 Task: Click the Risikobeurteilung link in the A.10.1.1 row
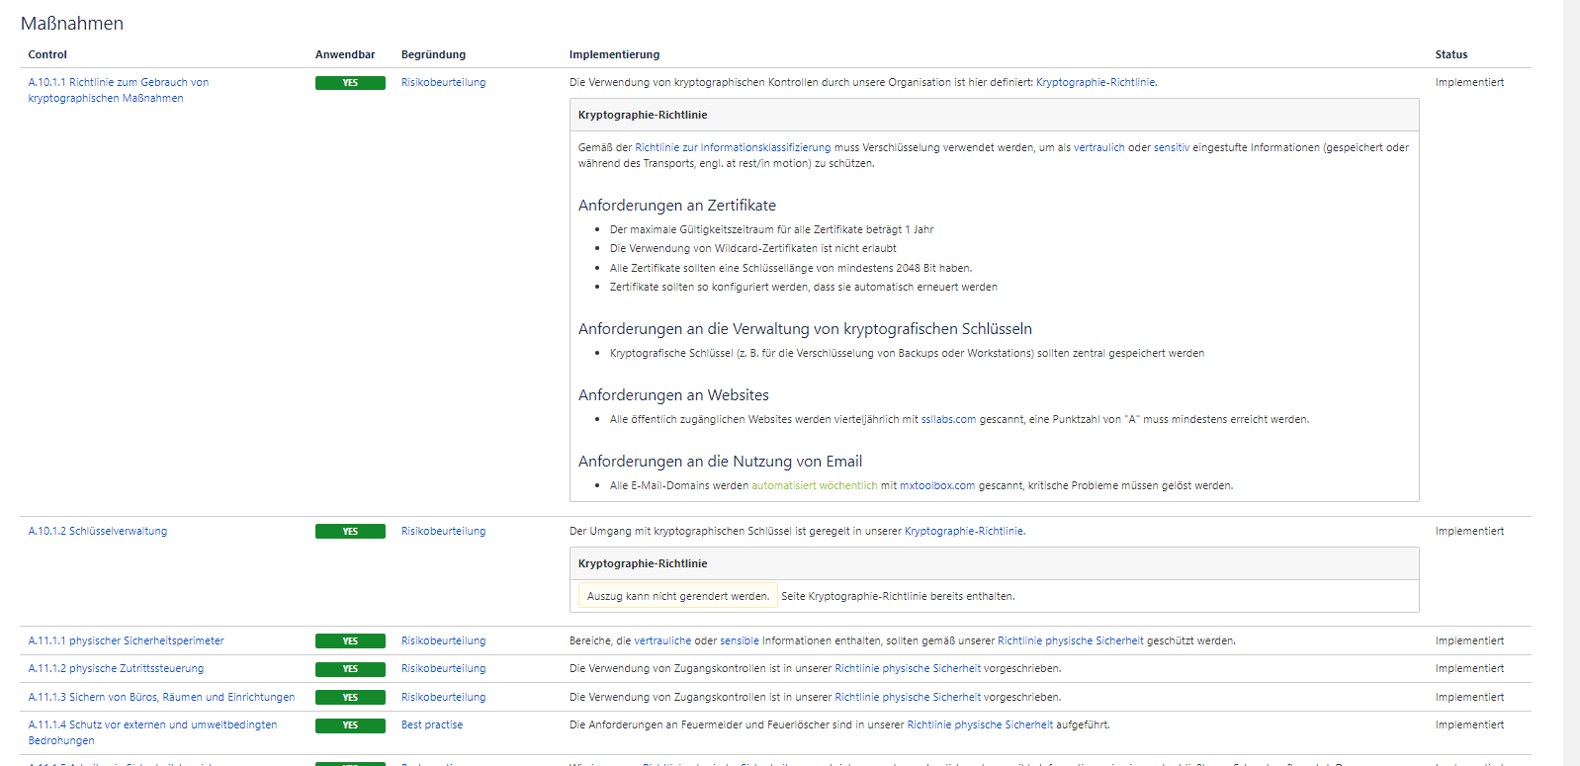pyautogui.click(x=443, y=83)
